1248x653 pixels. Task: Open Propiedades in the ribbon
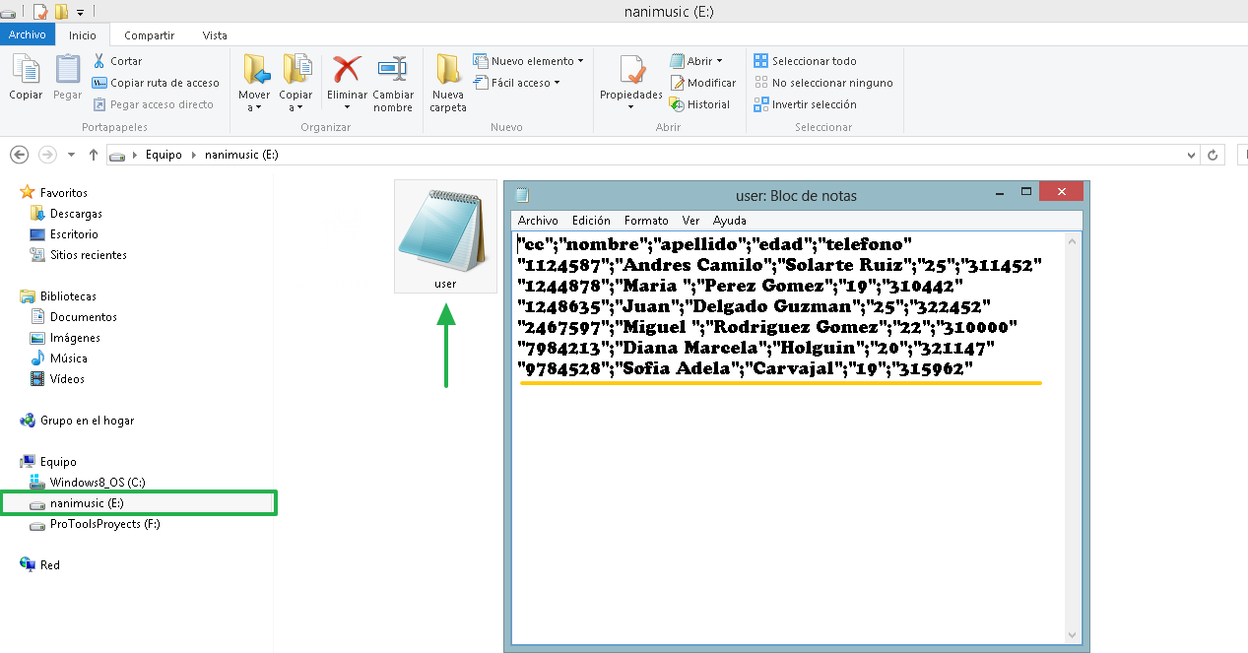pyautogui.click(x=631, y=73)
